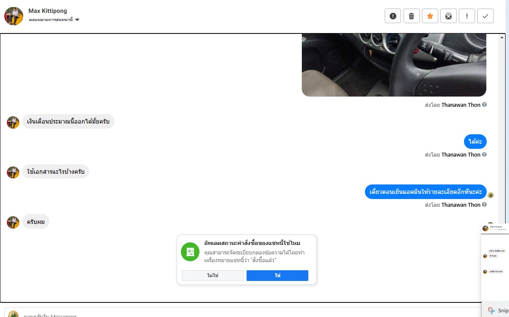Screen dimensions: 509x317
Task: Open the car interior photo
Action: pos(394,65)
